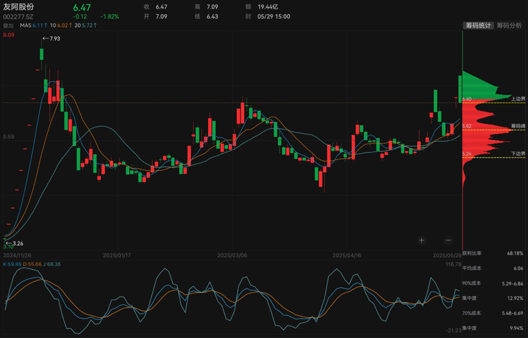This screenshot has width=528, height=338.
Task: Click the low price 6.43 in header
Action: pyautogui.click(x=212, y=16)
